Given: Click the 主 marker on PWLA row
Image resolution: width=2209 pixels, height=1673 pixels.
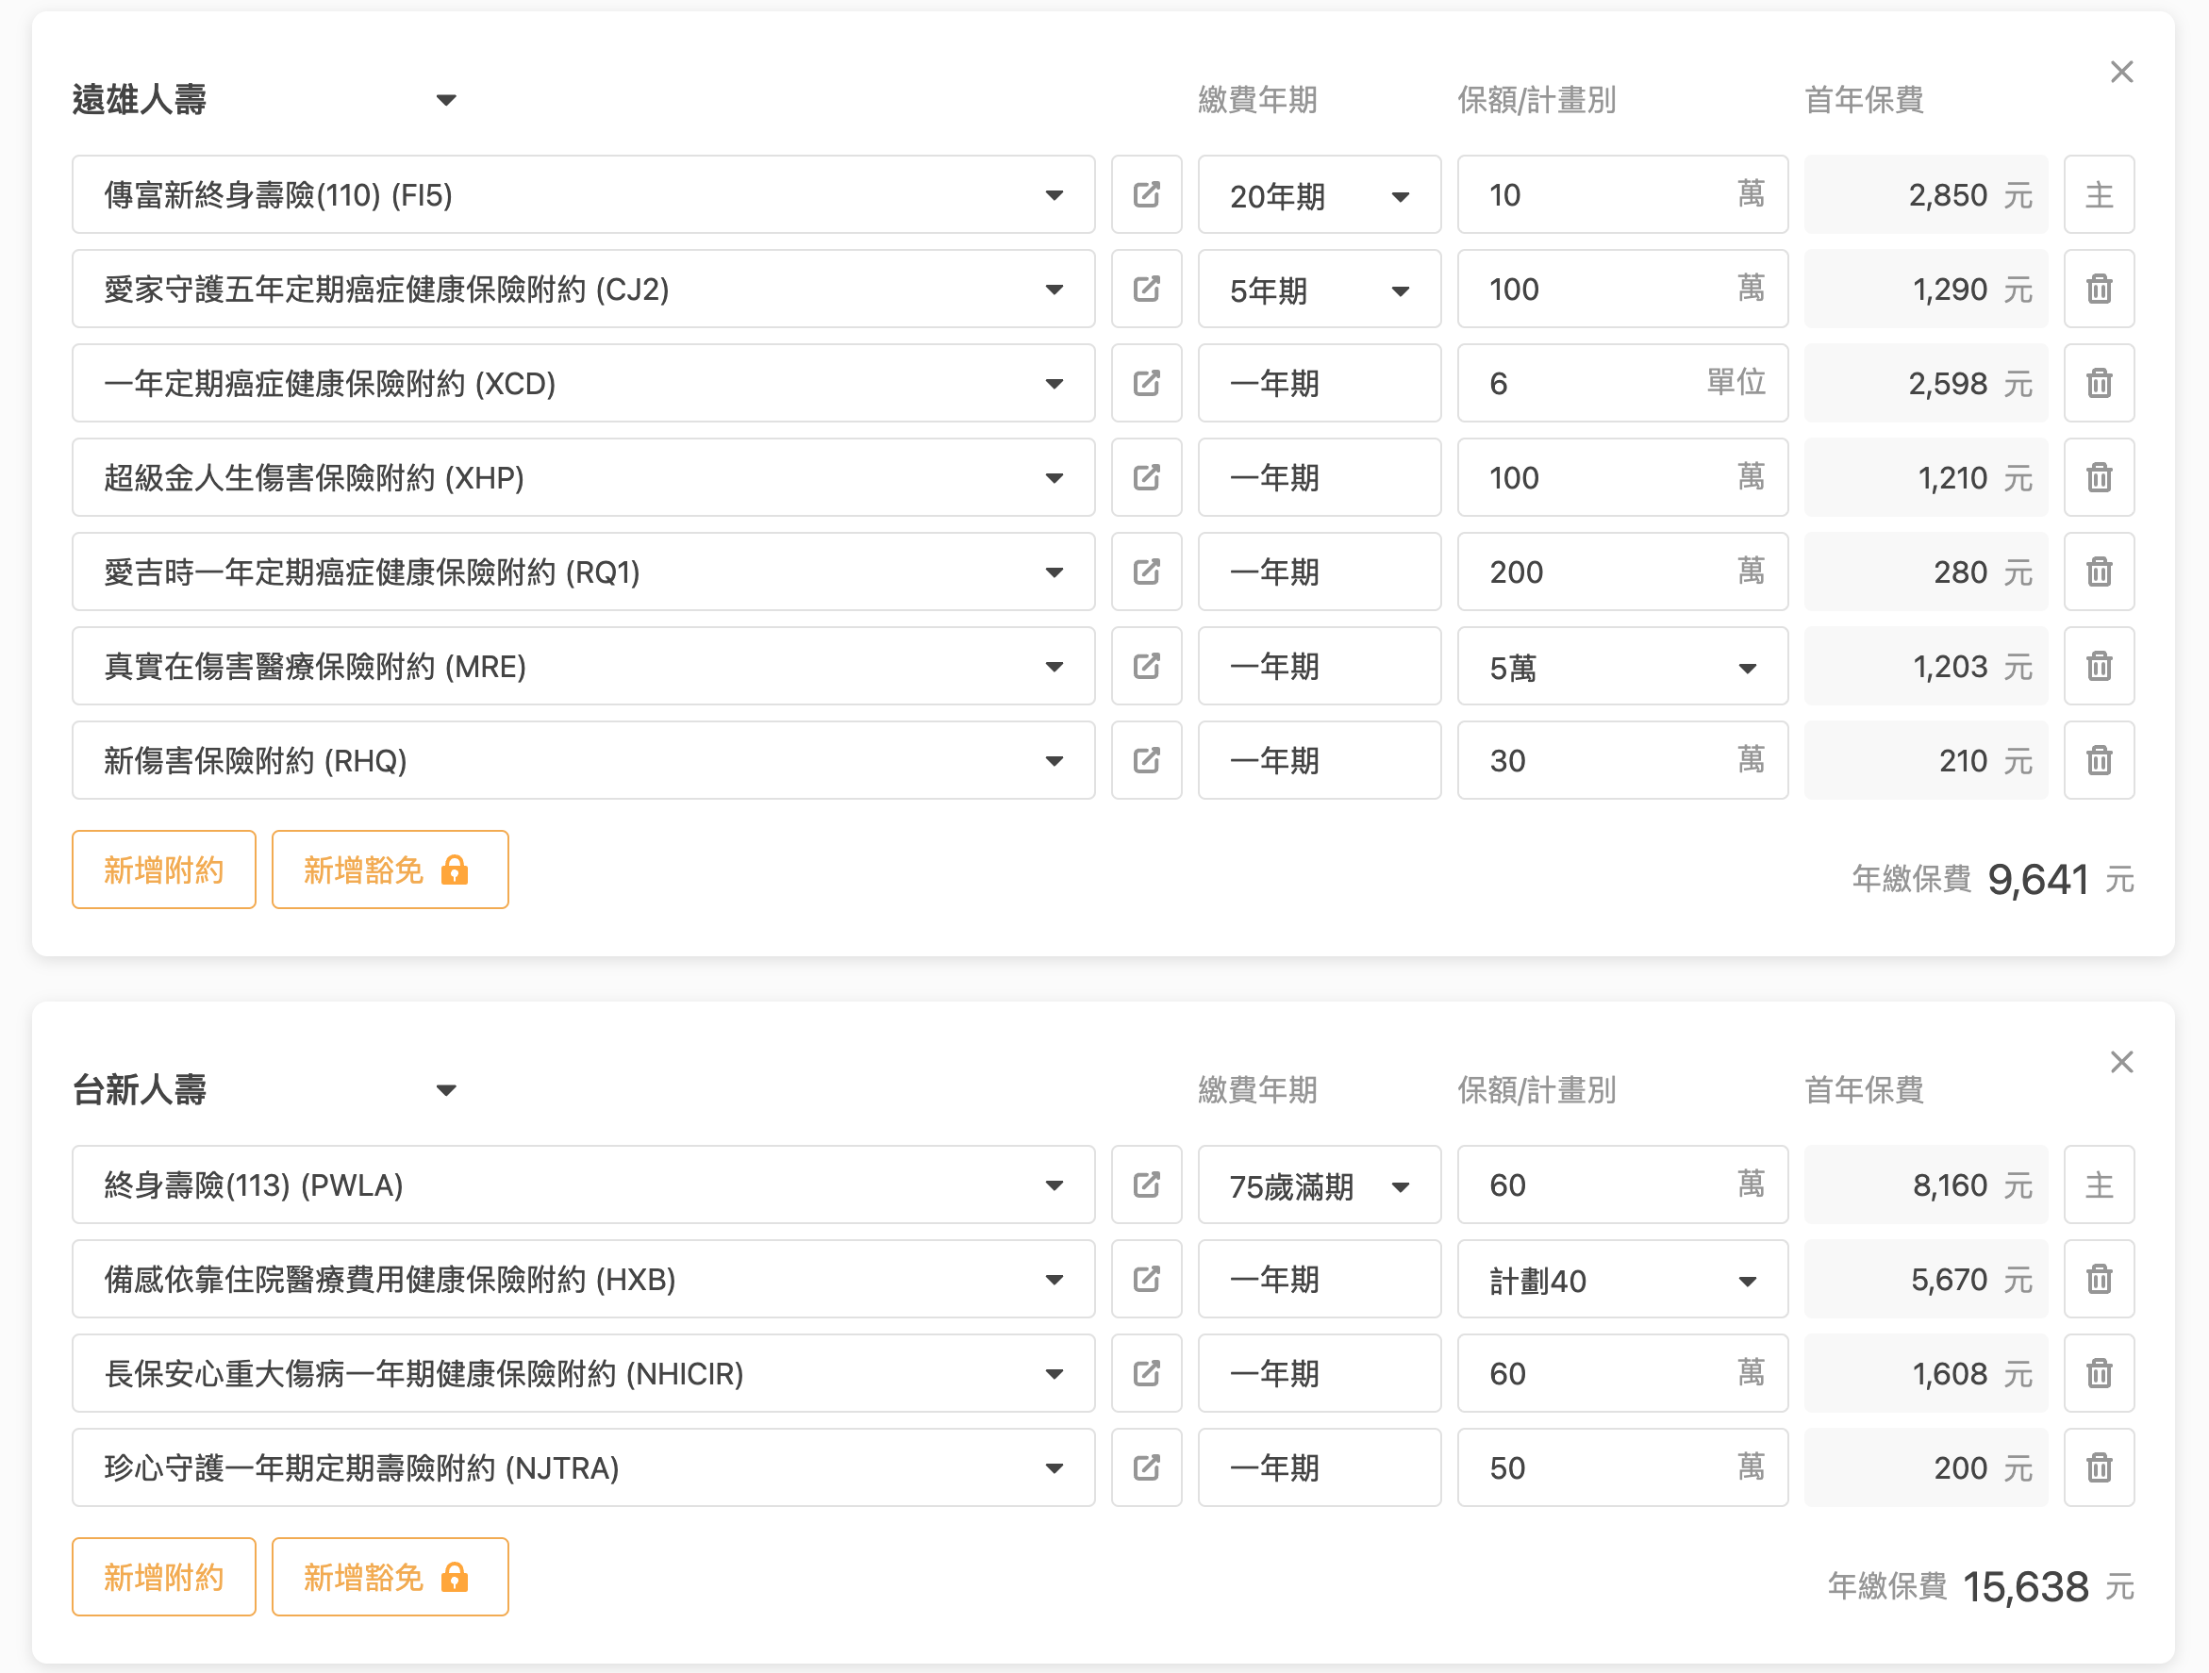Looking at the screenshot, I should pos(2100,1184).
